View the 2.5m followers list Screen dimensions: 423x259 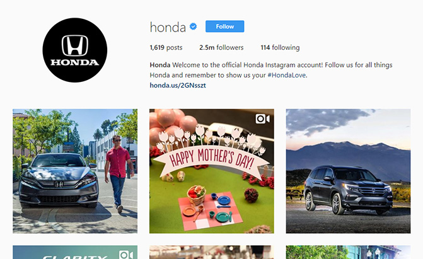point(221,47)
